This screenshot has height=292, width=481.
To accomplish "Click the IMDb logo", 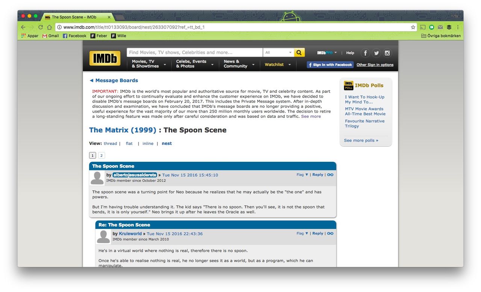I will 105,58.
